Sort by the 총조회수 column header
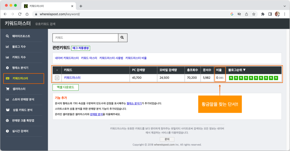 click(192, 70)
